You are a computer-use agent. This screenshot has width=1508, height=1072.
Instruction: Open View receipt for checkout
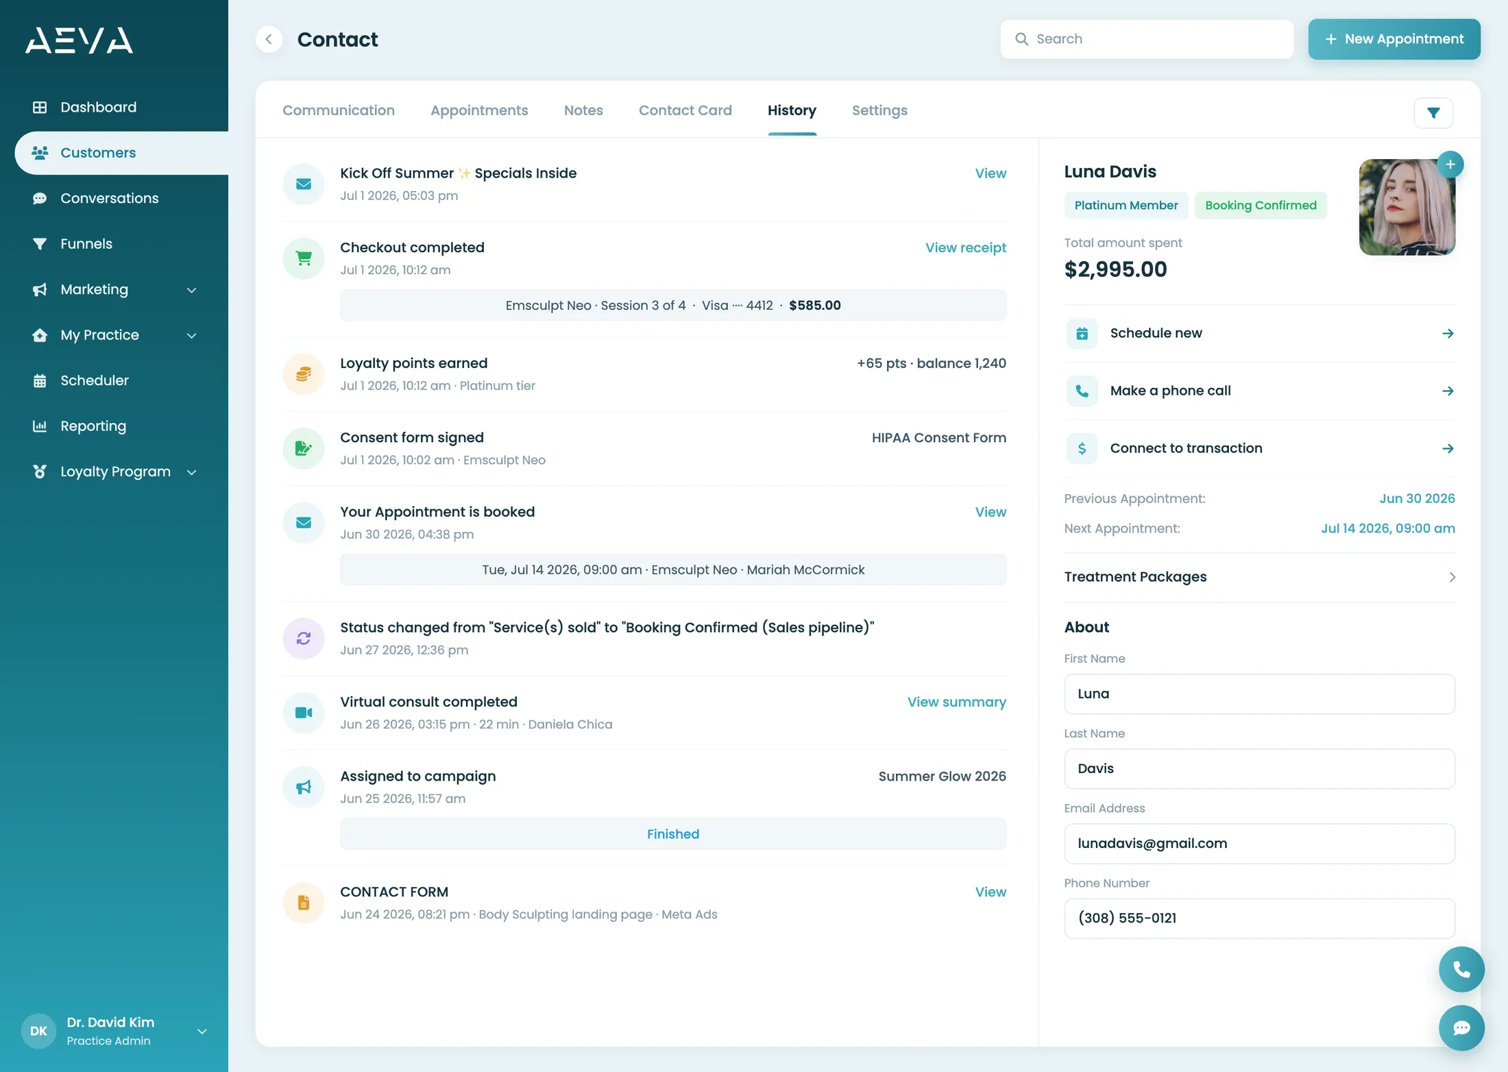(x=966, y=247)
